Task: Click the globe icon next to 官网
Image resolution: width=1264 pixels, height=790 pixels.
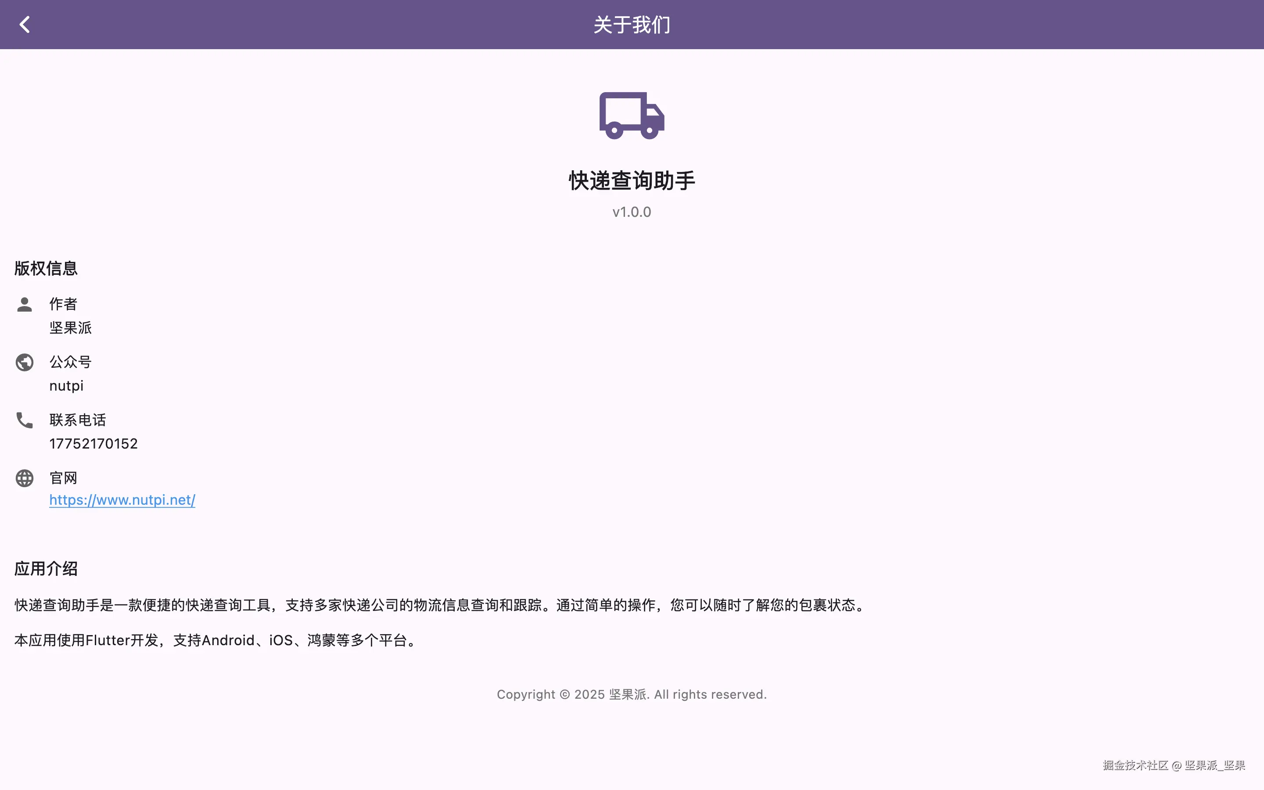Action: coord(24,478)
